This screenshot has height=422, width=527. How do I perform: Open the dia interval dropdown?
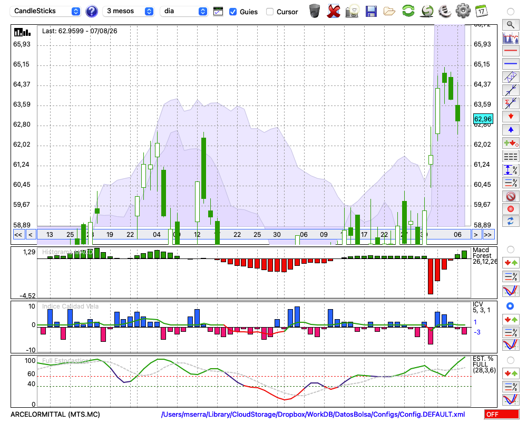[183, 11]
